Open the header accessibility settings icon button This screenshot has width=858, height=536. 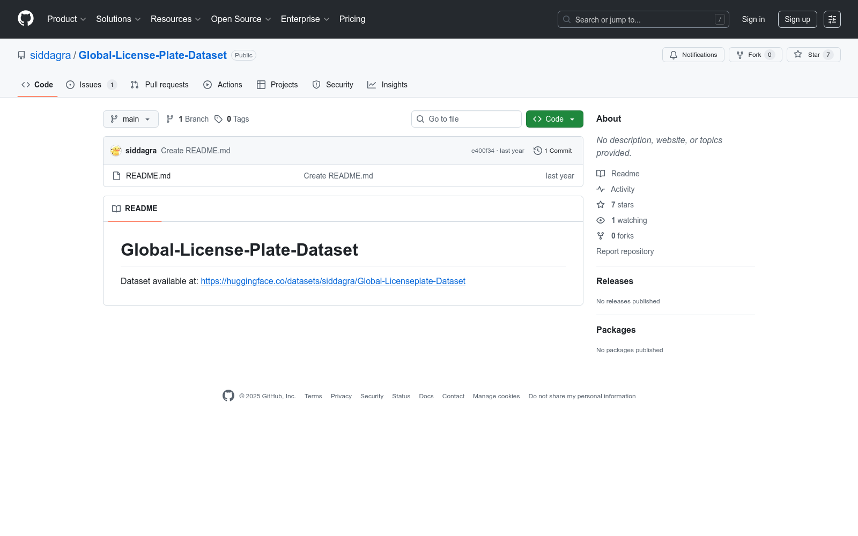coord(832,19)
